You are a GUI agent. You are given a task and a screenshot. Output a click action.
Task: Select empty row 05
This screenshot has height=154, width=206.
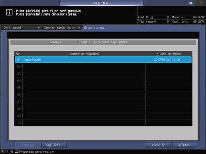coord(103,88)
